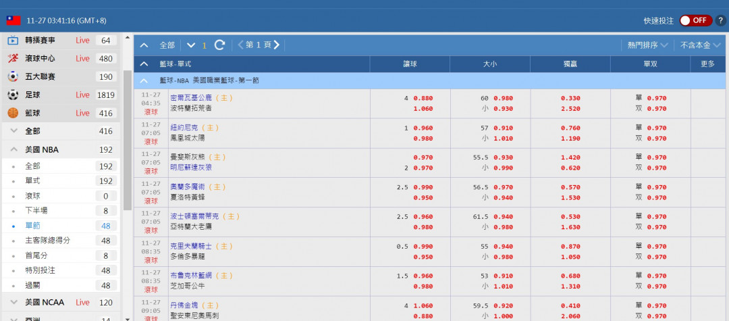Click 獨贏 1.050 for 多倫多暴龍

coord(570,257)
